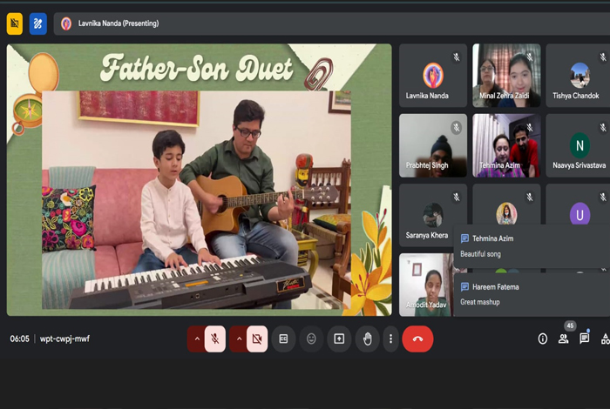Select Amodit Yadav video tile
This screenshot has height=409, width=610.
tap(426, 285)
